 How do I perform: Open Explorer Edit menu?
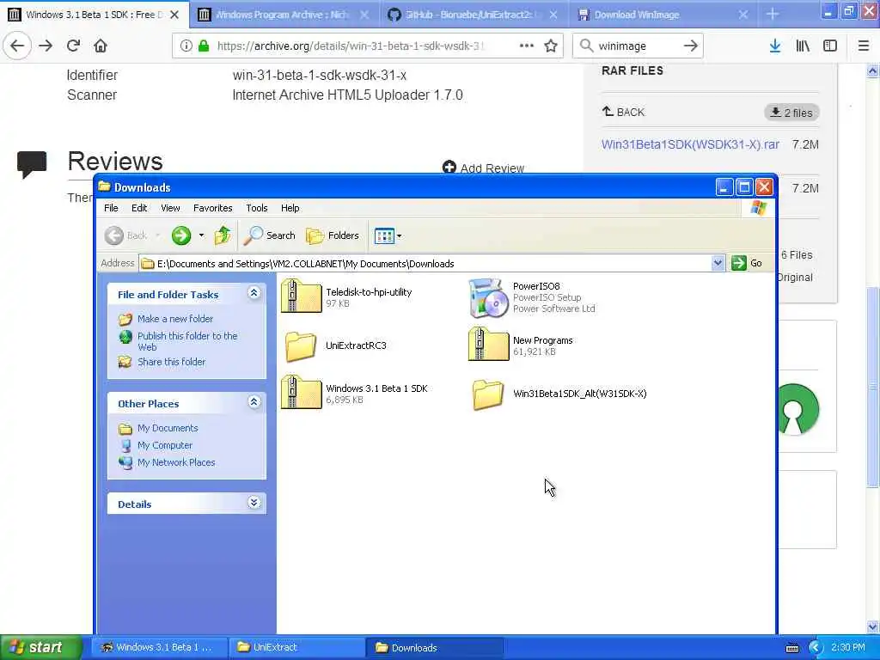tap(139, 208)
